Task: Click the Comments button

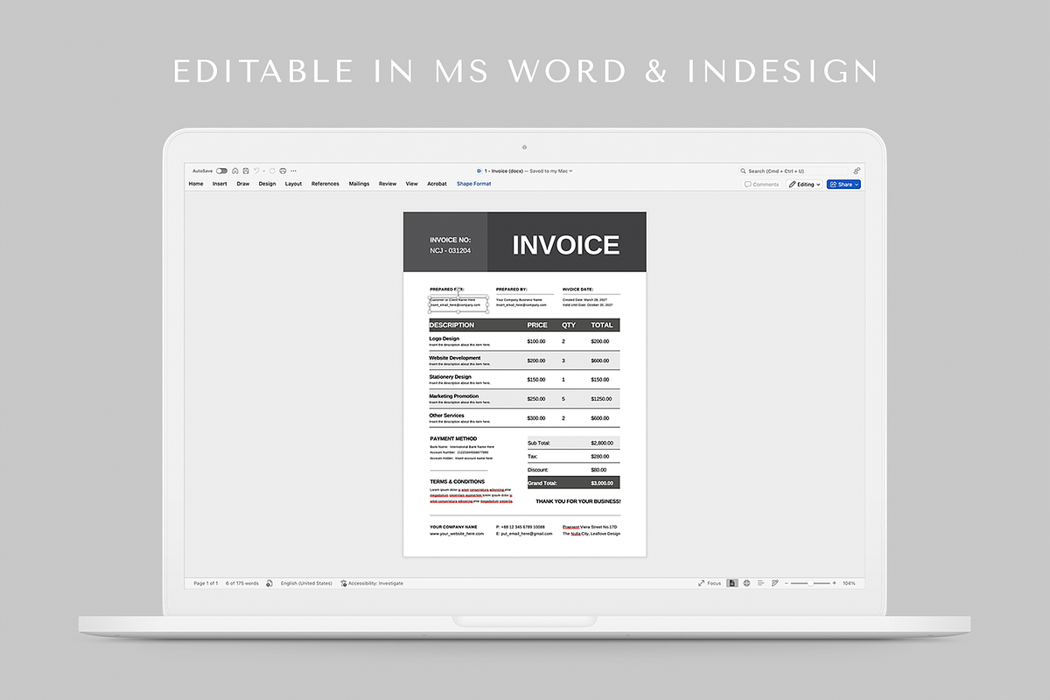Action: click(761, 185)
